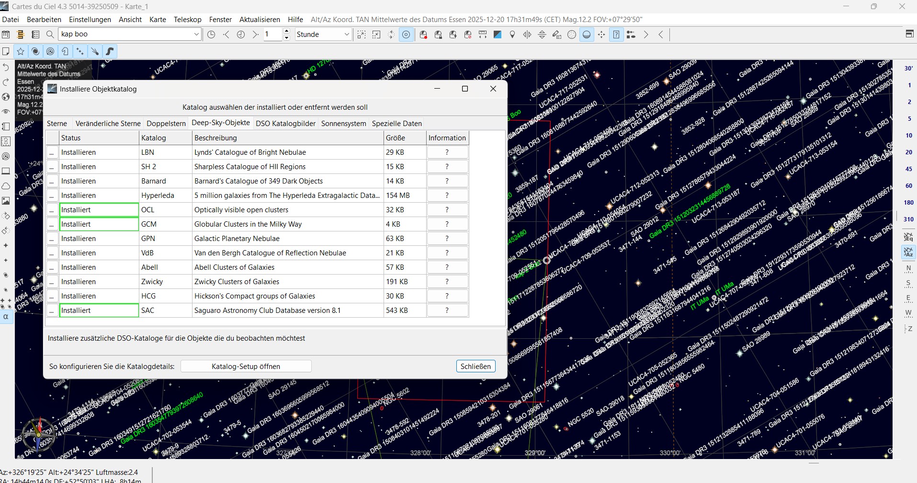
Task: Flip the chart horizontally
Action: coord(527,34)
